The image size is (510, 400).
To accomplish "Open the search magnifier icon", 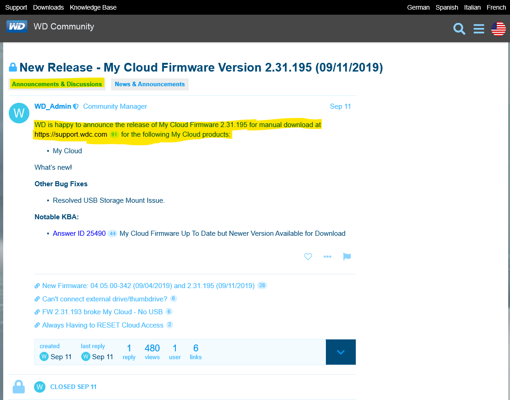I will tap(459, 28).
